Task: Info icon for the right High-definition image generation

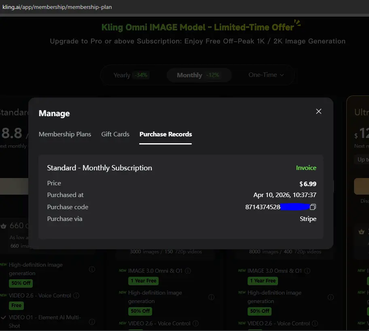Action: click(x=331, y=297)
